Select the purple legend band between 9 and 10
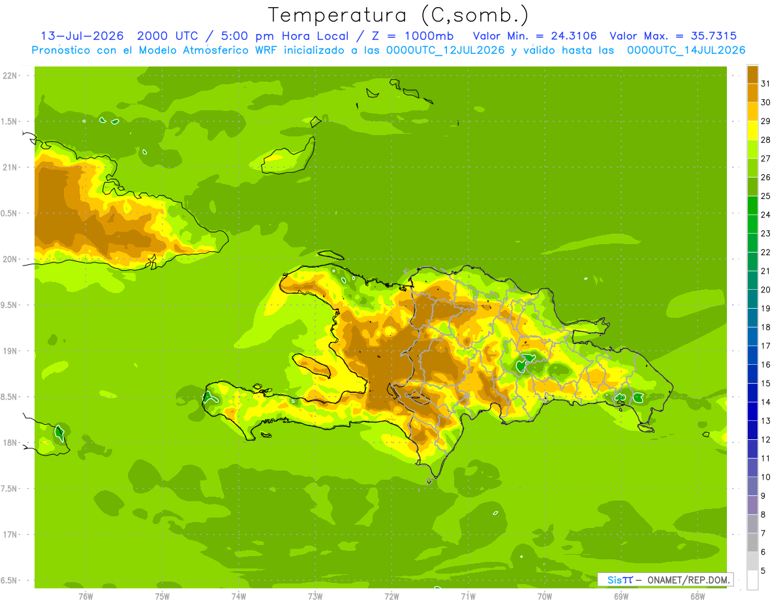Screen dimensions: 783x605 [x=752, y=486]
